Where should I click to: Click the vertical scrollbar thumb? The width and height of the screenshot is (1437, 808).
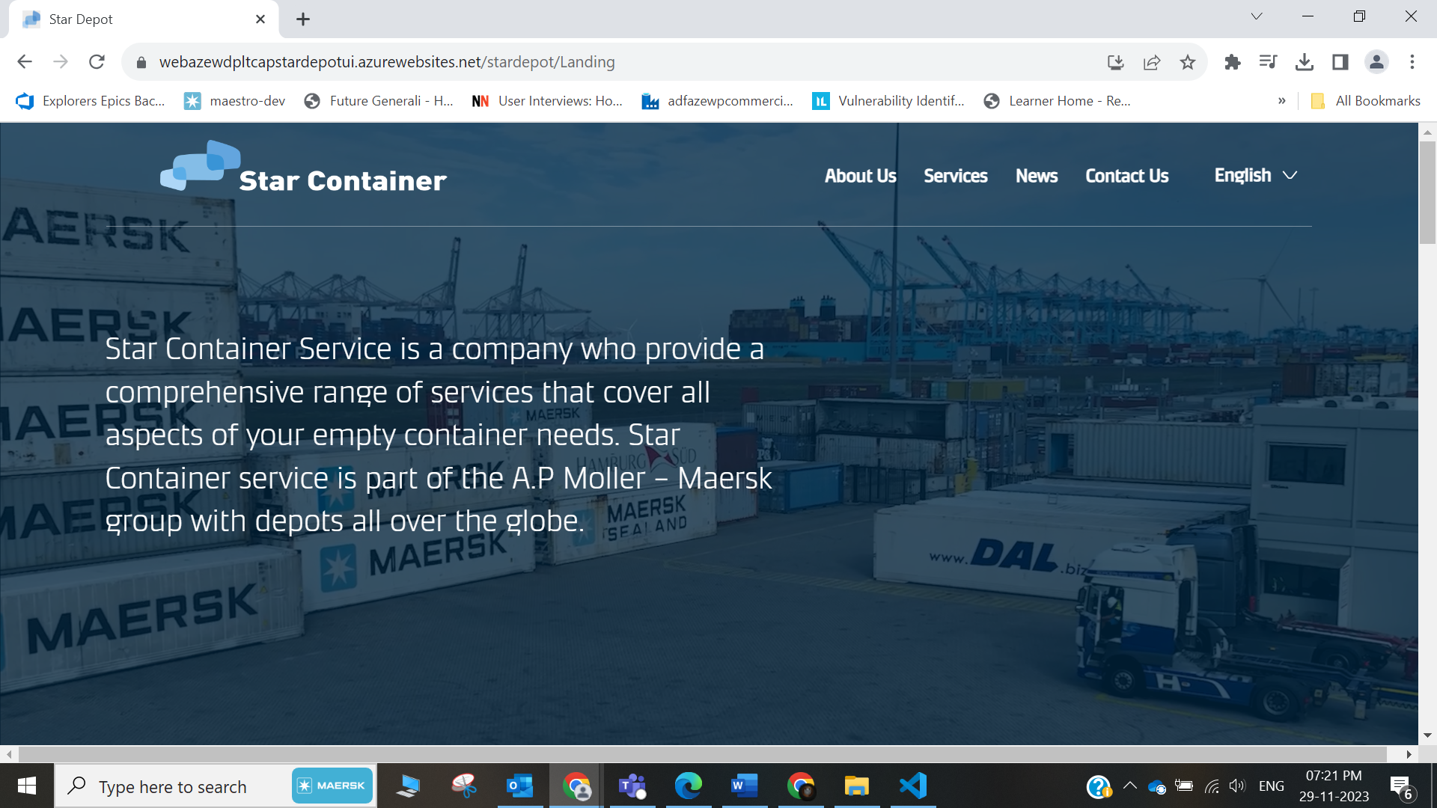tap(1427, 192)
